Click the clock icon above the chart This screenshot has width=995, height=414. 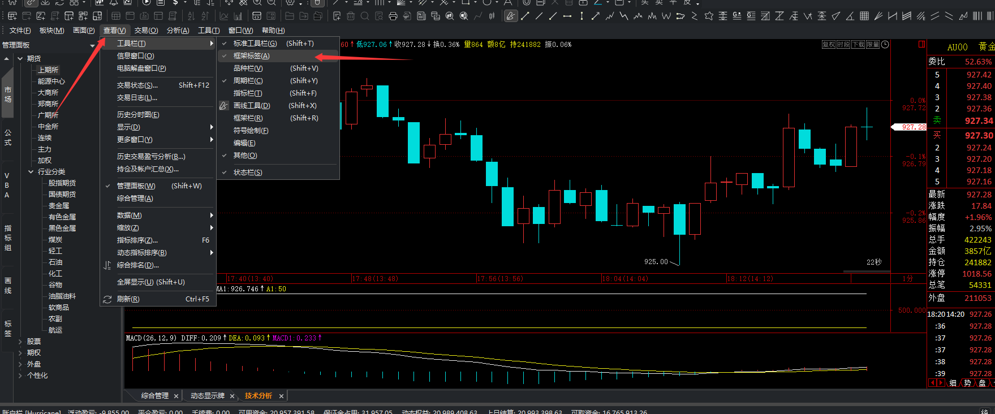click(885, 44)
